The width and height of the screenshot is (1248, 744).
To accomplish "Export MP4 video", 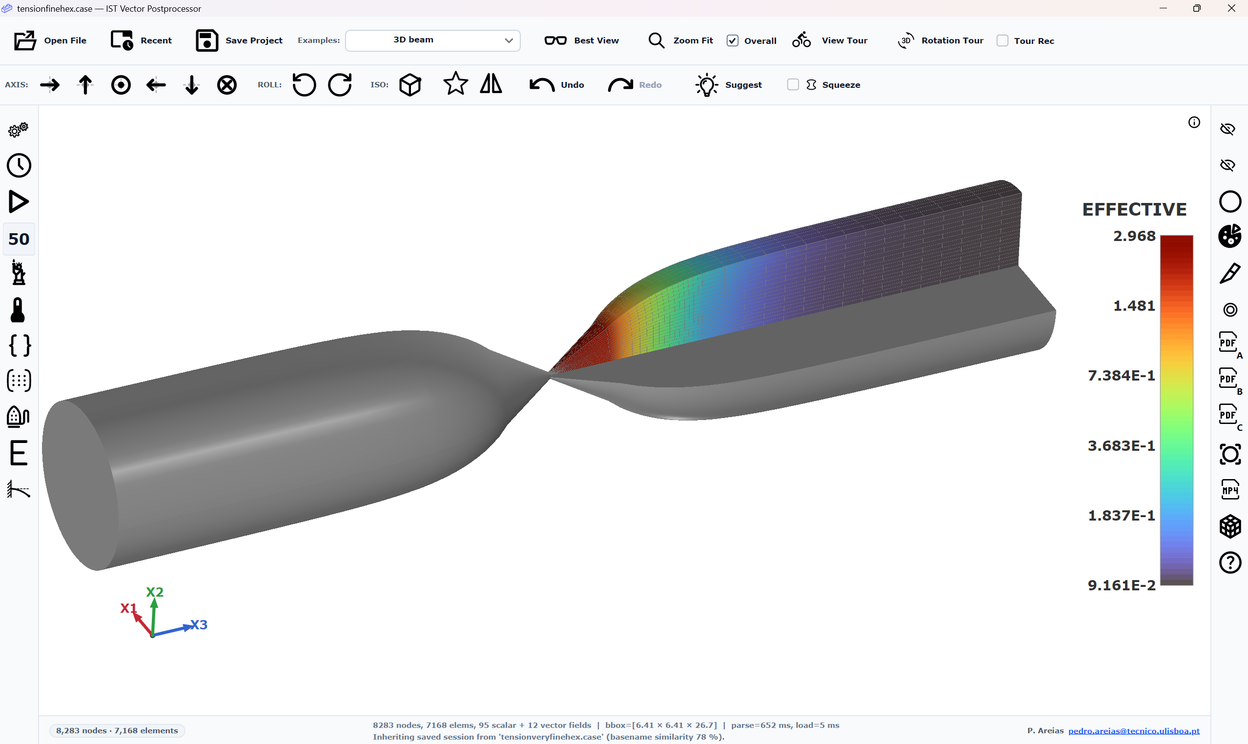I will (x=1230, y=490).
